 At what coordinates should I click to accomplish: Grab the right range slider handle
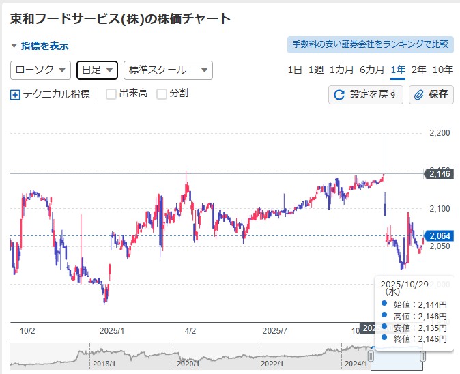click(422, 356)
